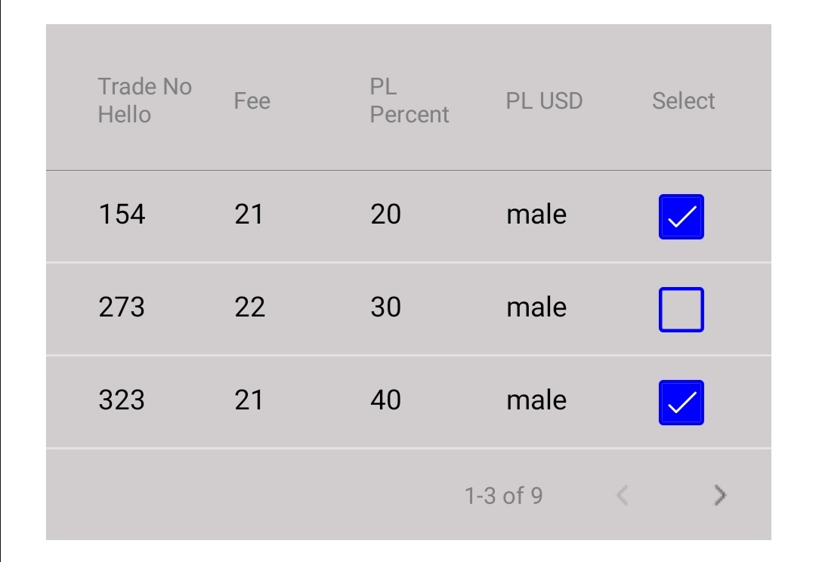Click PL percent value 20
Viewport: 816px width, 562px height.
click(x=385, y=215)
